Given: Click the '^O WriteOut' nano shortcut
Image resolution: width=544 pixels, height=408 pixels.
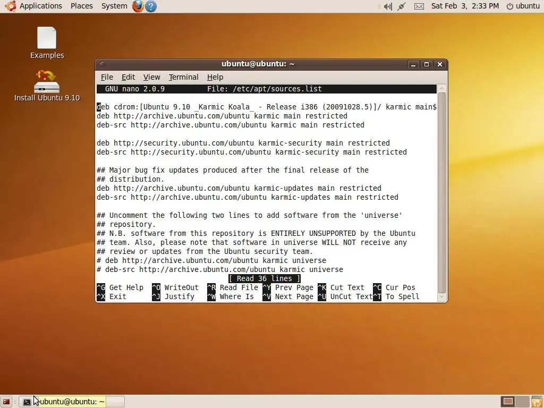Looking at the screenshot, I should pyautogui.click(x=175, y=287).
